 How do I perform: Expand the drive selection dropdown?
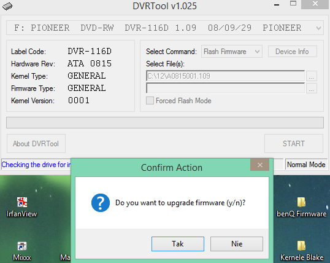(x=318, y=28)
